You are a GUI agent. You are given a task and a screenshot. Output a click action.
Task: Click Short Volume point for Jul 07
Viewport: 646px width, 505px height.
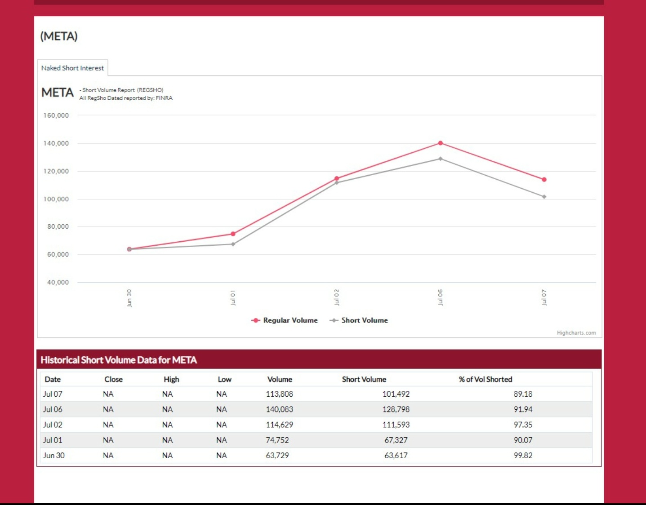click(544, 197)
